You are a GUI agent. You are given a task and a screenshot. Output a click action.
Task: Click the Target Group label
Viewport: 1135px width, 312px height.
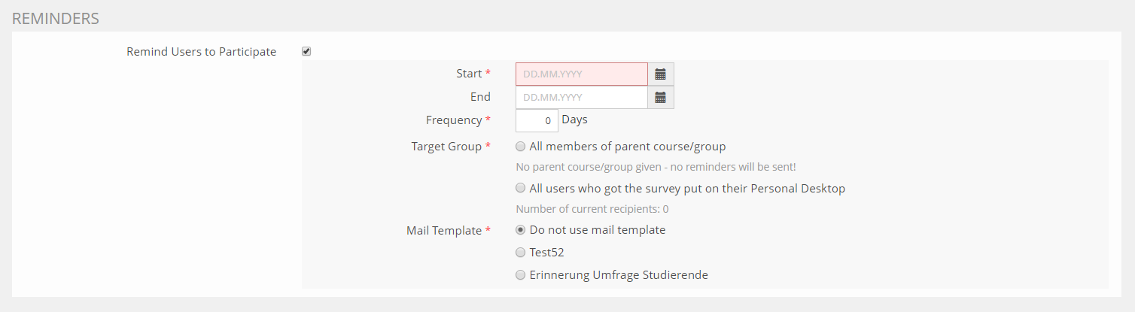446,147
